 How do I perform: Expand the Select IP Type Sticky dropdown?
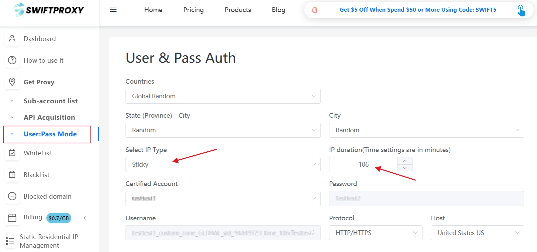coord(223,165)
